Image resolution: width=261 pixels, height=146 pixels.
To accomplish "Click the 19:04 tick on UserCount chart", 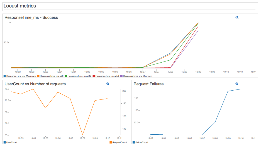I will click(33, 138).
